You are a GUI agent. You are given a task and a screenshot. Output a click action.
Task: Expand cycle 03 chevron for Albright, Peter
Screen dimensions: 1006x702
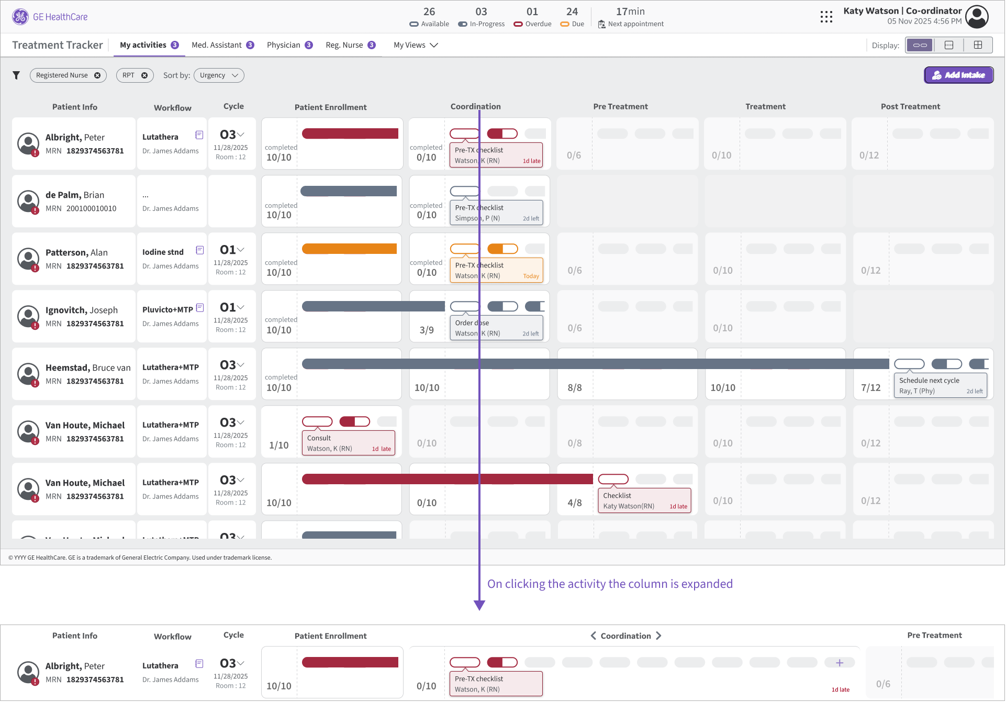241,135
